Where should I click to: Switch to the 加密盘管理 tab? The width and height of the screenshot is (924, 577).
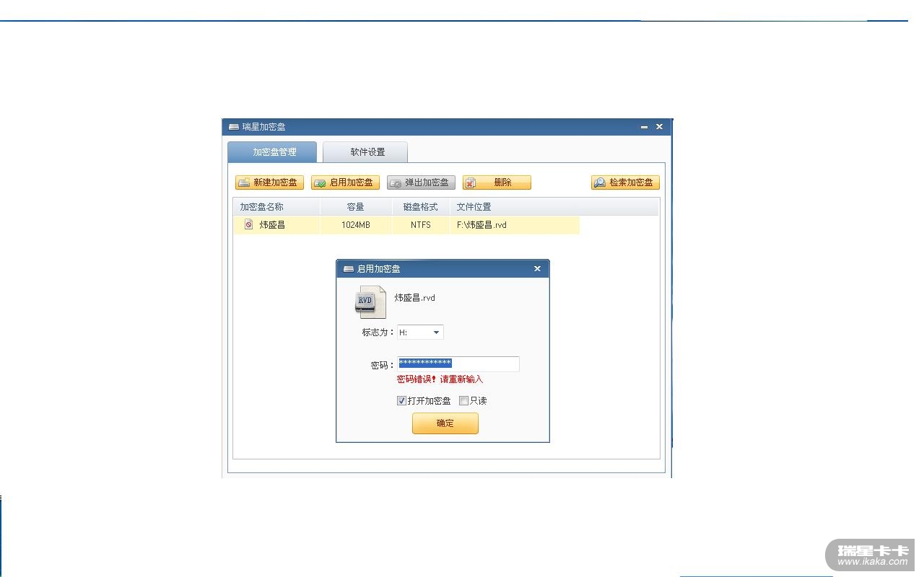coord(272,152)
